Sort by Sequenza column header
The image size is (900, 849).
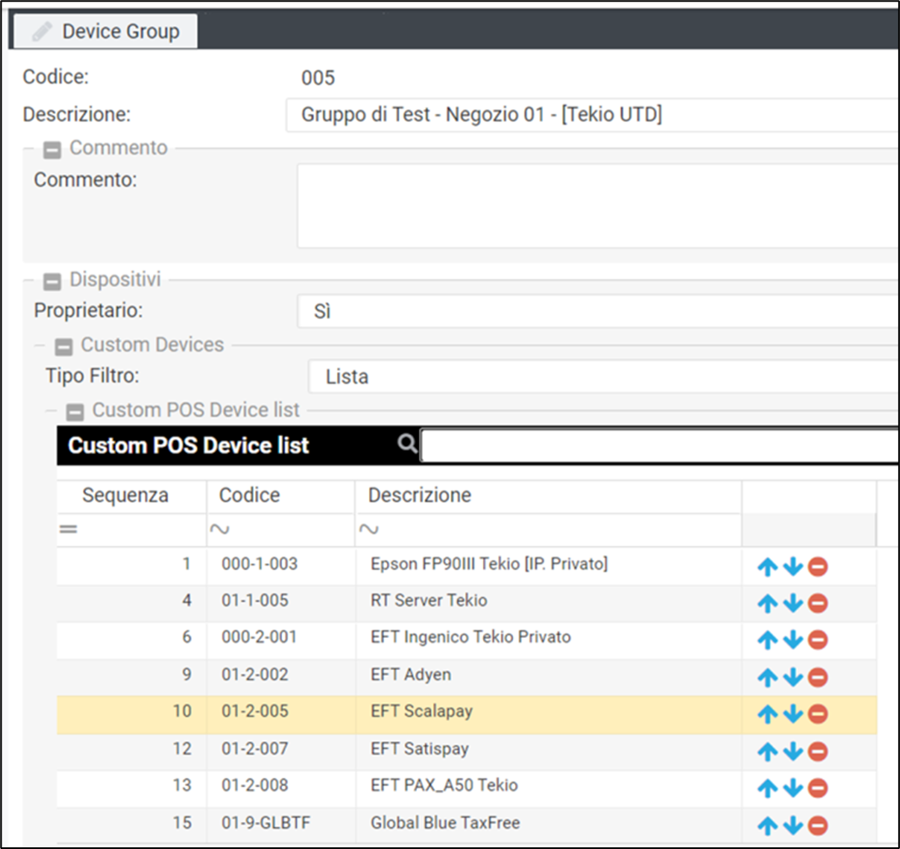coord(125,495)
